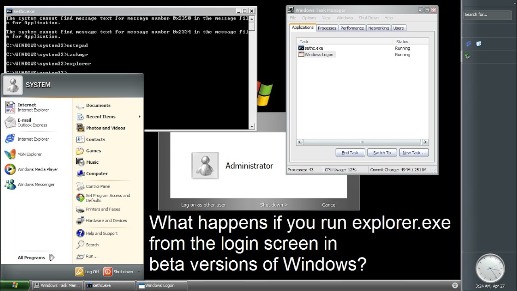
Task: Expand hidden taskbar items chevron
Action: pyautogui.click(x=454, y=285)
